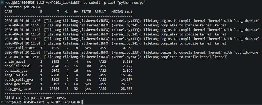The image size is (262, 105).
Task: Click the RESULT column header
Action: (x=100, y=12)
